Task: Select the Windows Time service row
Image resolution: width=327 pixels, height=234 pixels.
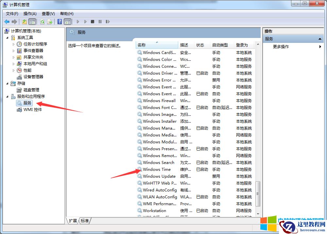Action: (196, 169)
